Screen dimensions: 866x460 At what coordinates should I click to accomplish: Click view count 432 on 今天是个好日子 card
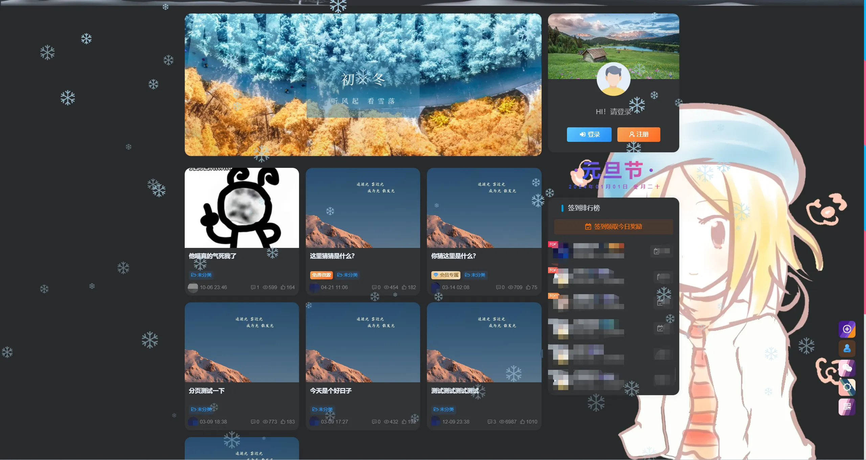tap(391, 422)
